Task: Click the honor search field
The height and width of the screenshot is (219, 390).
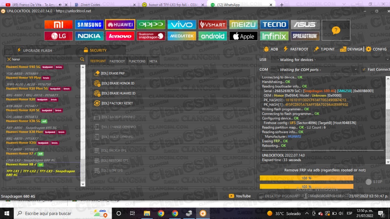Action: (45, 59)
